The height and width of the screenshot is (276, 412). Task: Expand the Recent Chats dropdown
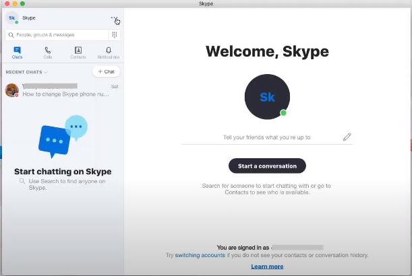(26, 72)
